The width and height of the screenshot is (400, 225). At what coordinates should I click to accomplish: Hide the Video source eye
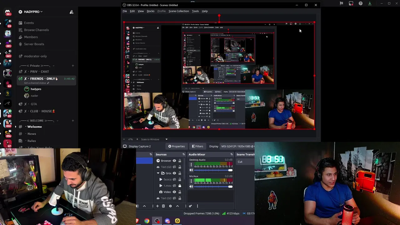(x=174, y=192)
